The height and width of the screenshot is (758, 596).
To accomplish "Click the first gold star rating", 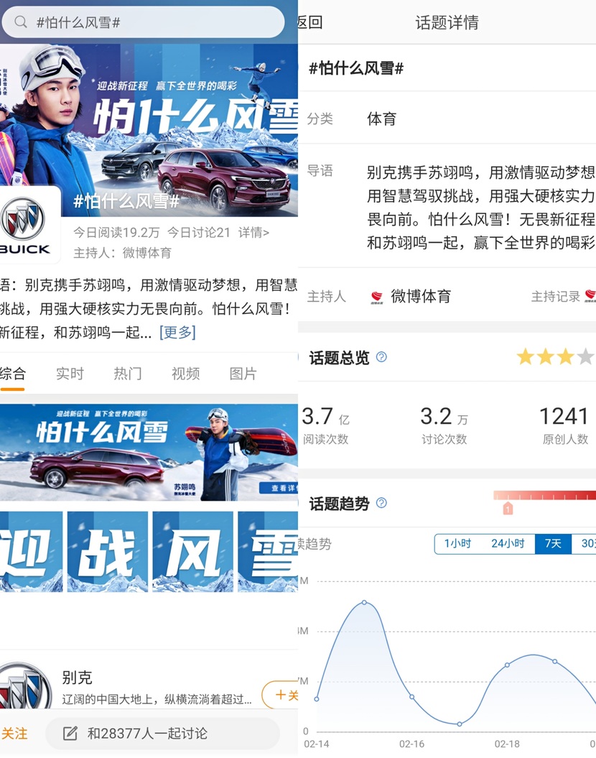I will [x=525, y=357].
